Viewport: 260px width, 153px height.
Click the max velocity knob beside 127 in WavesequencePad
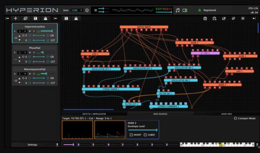(48, 83)
